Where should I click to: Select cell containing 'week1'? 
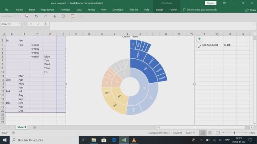37,45
